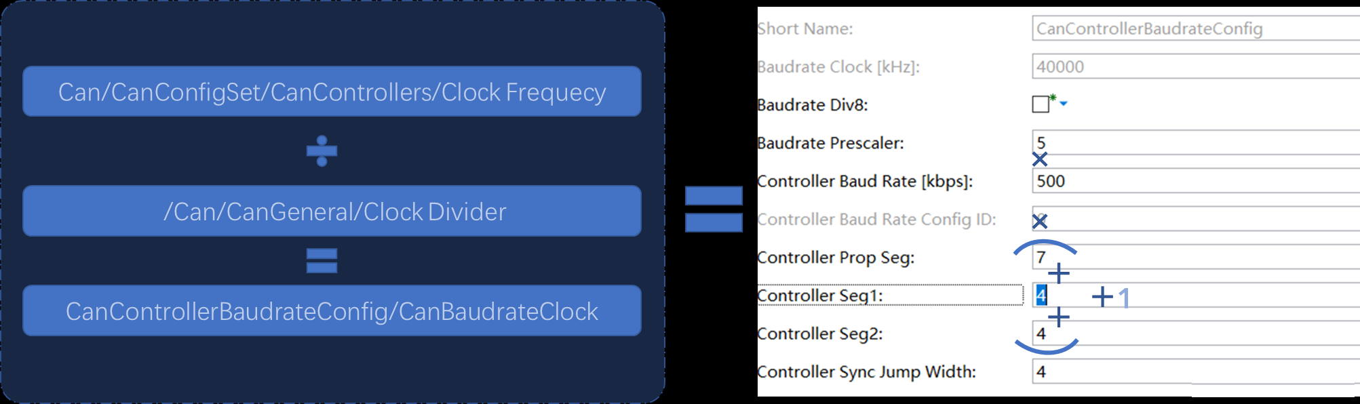The width and height of the screenshot is (1360, 404).
Task: Focus the Baudrate Prescaler field
Action: [1194, 142]
